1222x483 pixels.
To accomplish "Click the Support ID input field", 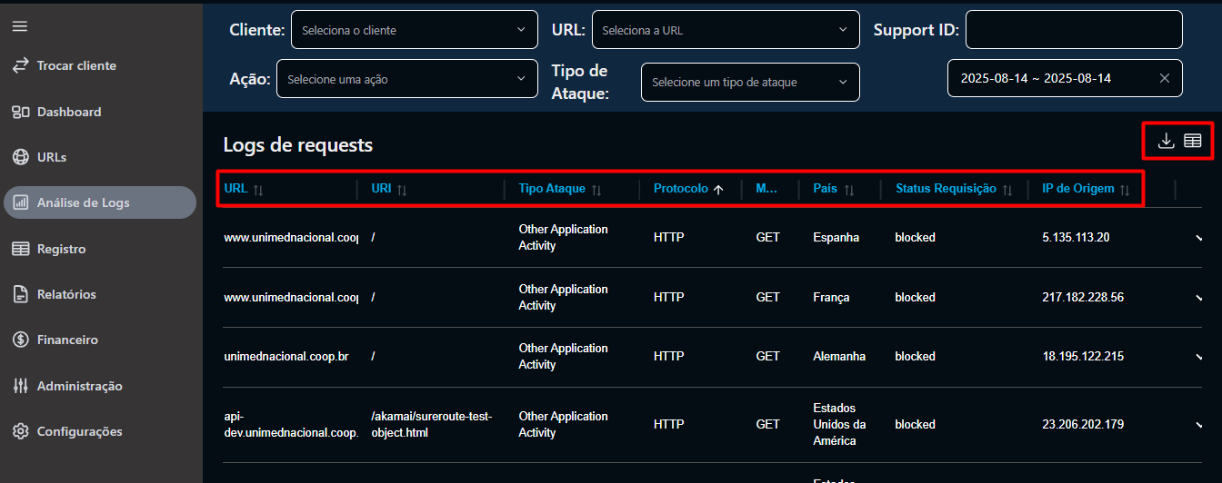I will pos(1073,30).
